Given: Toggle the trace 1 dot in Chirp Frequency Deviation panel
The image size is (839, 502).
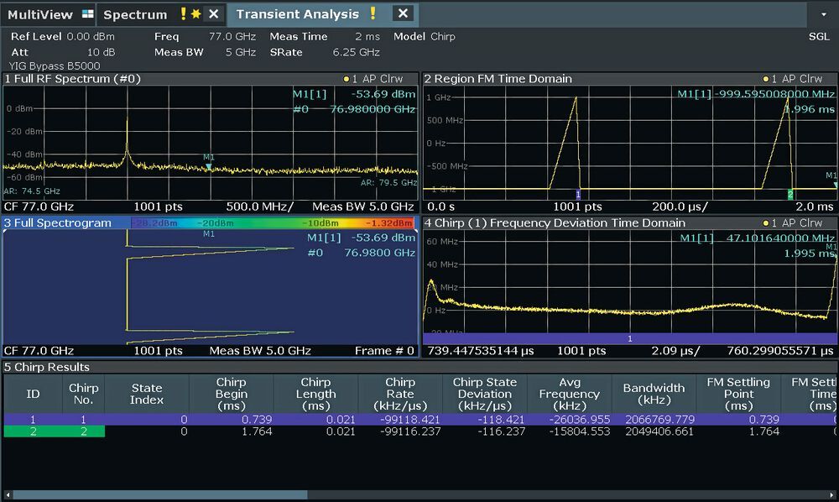Looking at the screenshot, I should click(763, 223).
